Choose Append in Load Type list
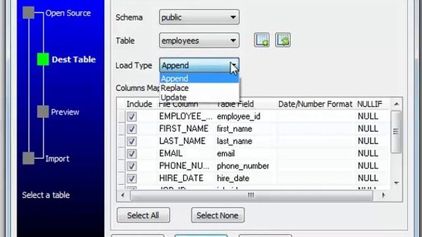Image resolution: width=422 pixels, height=237 pixels. (199, 78)
